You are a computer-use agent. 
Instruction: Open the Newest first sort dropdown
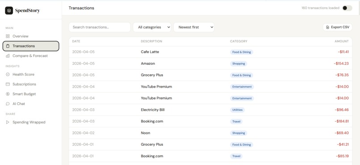pyautogui.click(x=194, y=27)
